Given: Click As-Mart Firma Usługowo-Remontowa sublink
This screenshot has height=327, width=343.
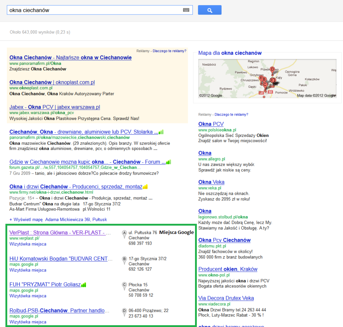Looking at the screenshot, I should coord(45,209).
